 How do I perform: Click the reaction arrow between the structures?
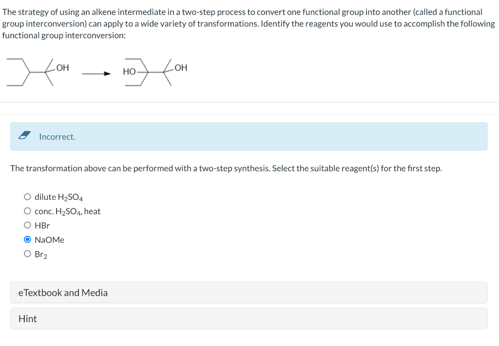point(96,74)
